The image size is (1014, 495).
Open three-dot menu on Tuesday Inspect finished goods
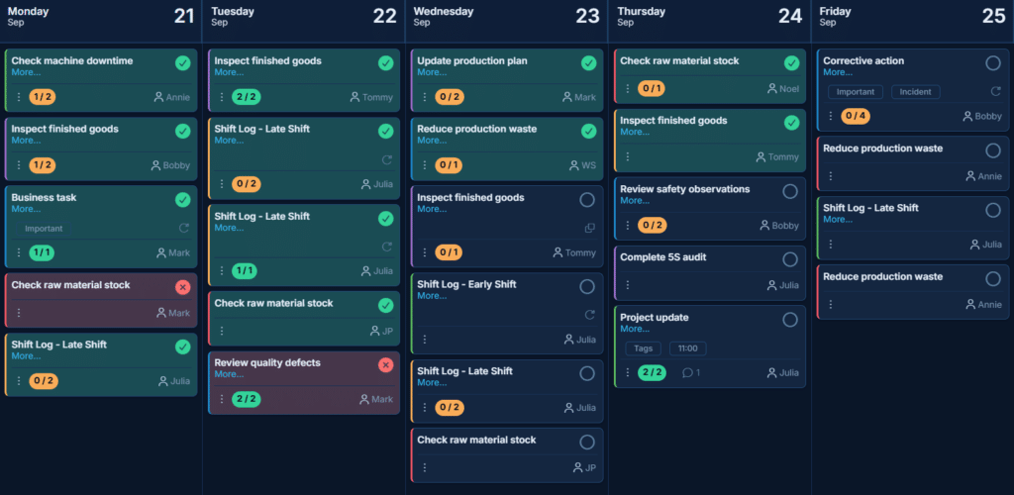click(x=222, y=97)
